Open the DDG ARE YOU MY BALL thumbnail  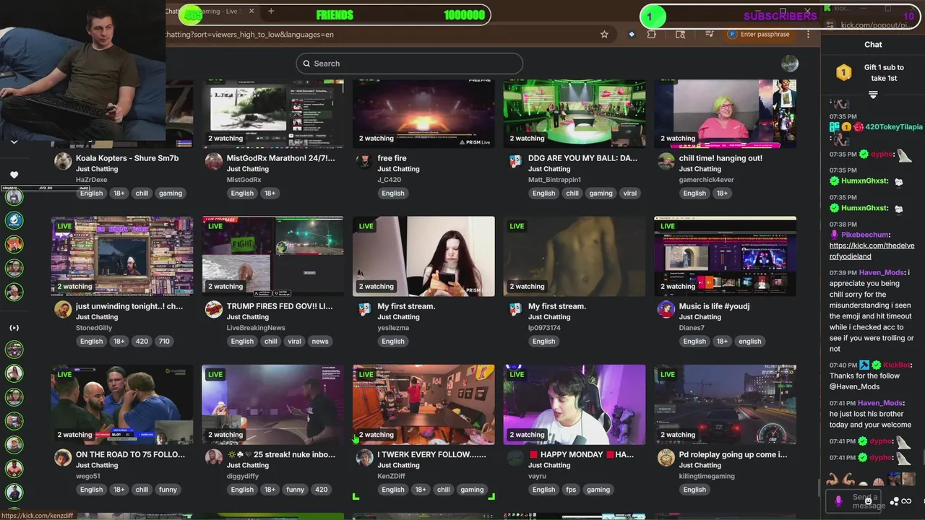(x=575, y=113)
